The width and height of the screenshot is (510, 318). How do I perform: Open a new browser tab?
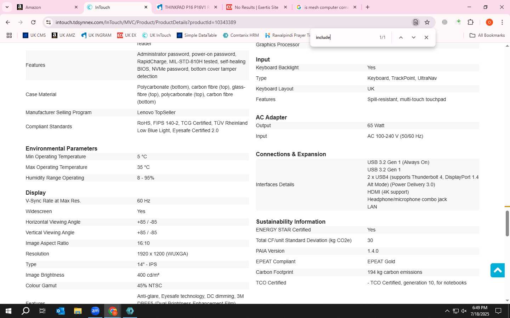pos(368,7)
